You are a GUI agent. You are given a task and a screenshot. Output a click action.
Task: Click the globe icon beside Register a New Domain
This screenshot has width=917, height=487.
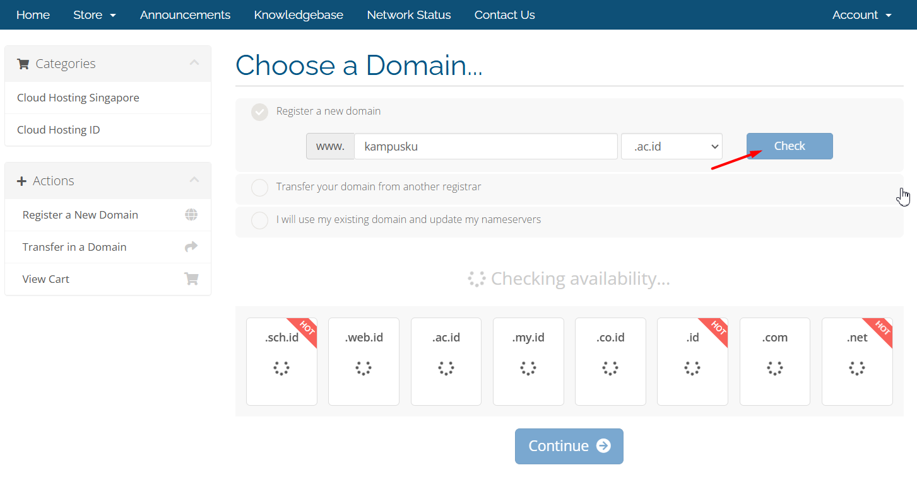[191, 215]
